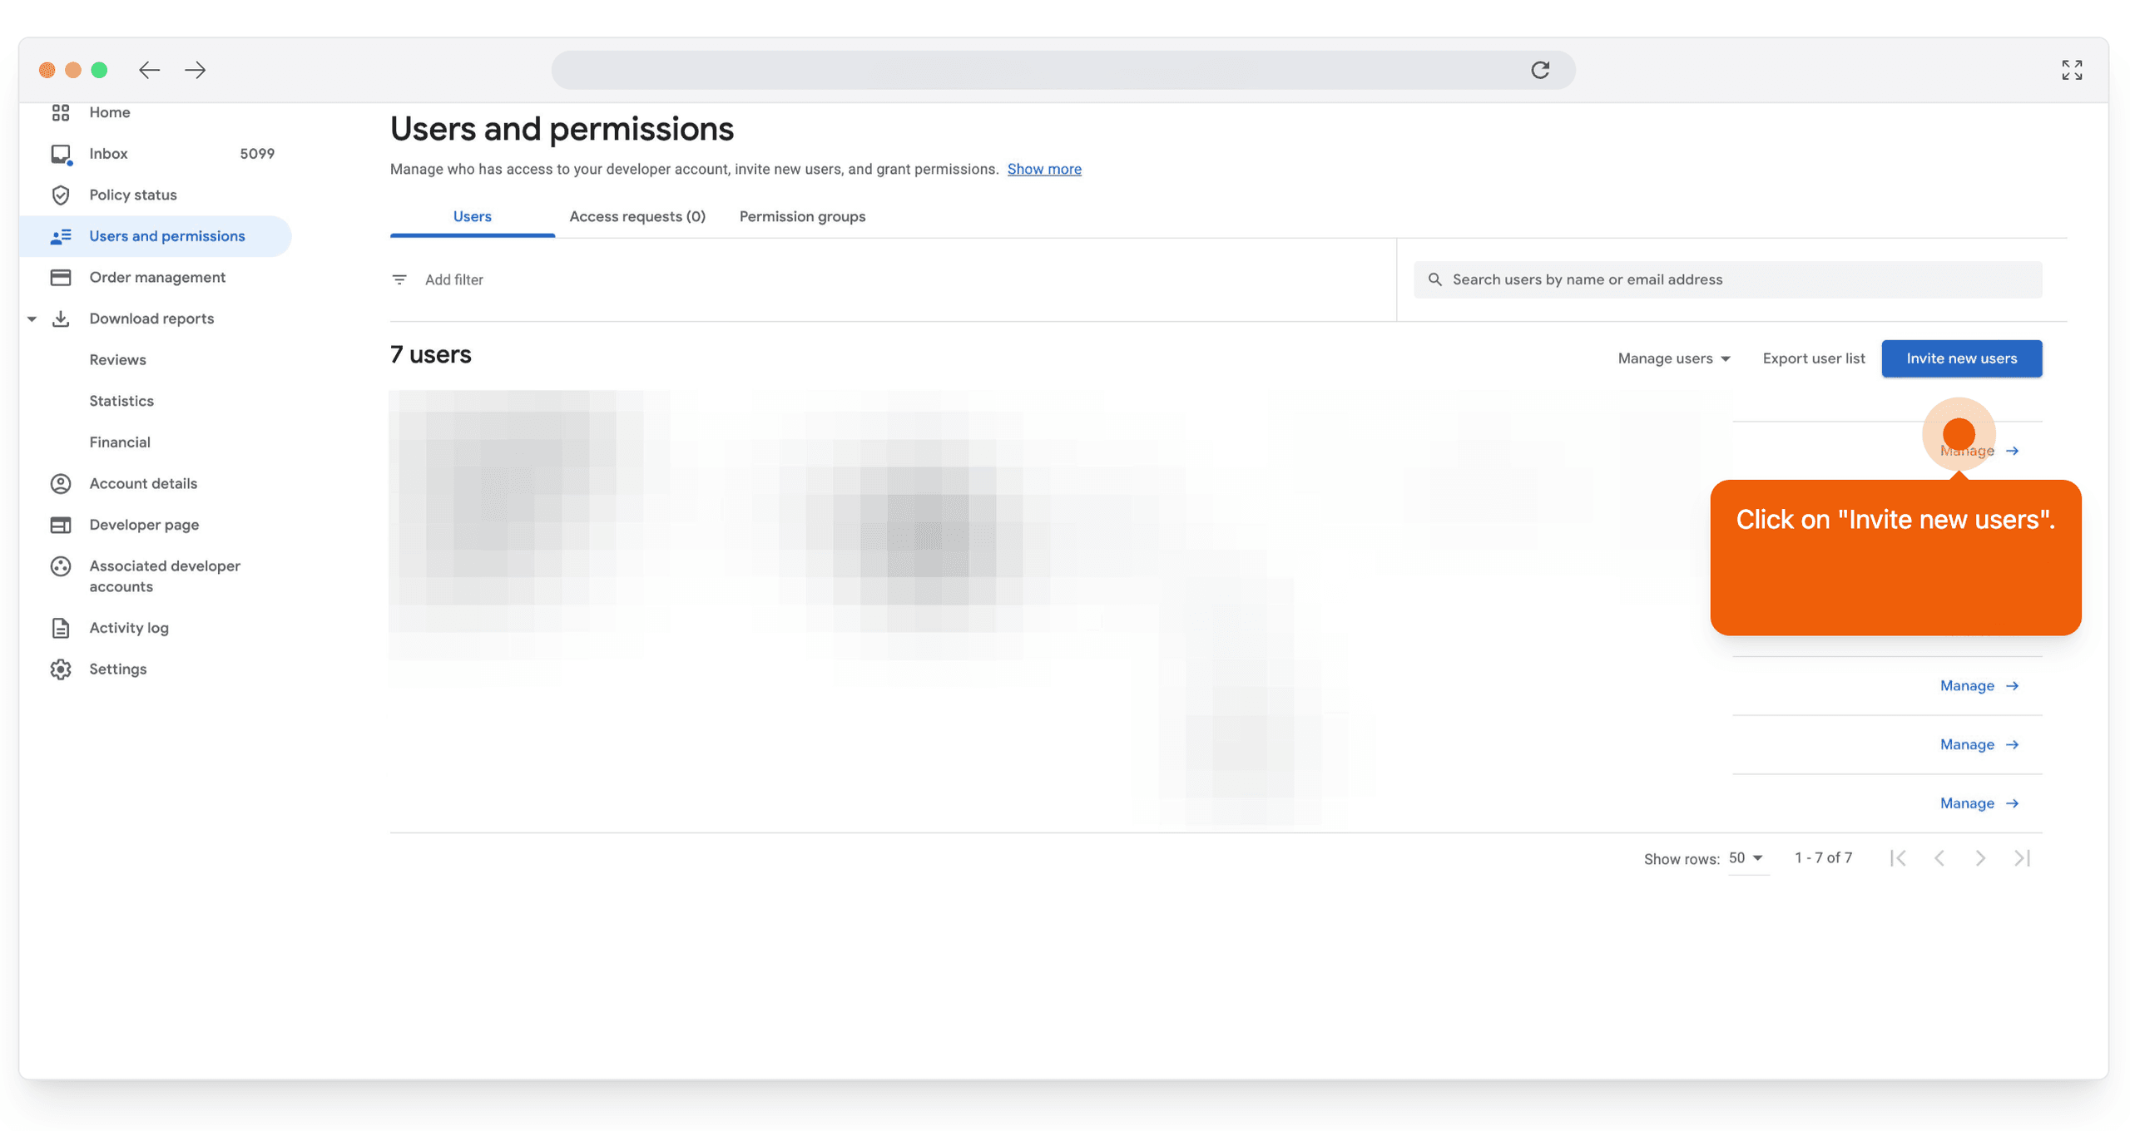Open Associated developer accounts
2130x1131 pixels.
click(x=164, y=575)
